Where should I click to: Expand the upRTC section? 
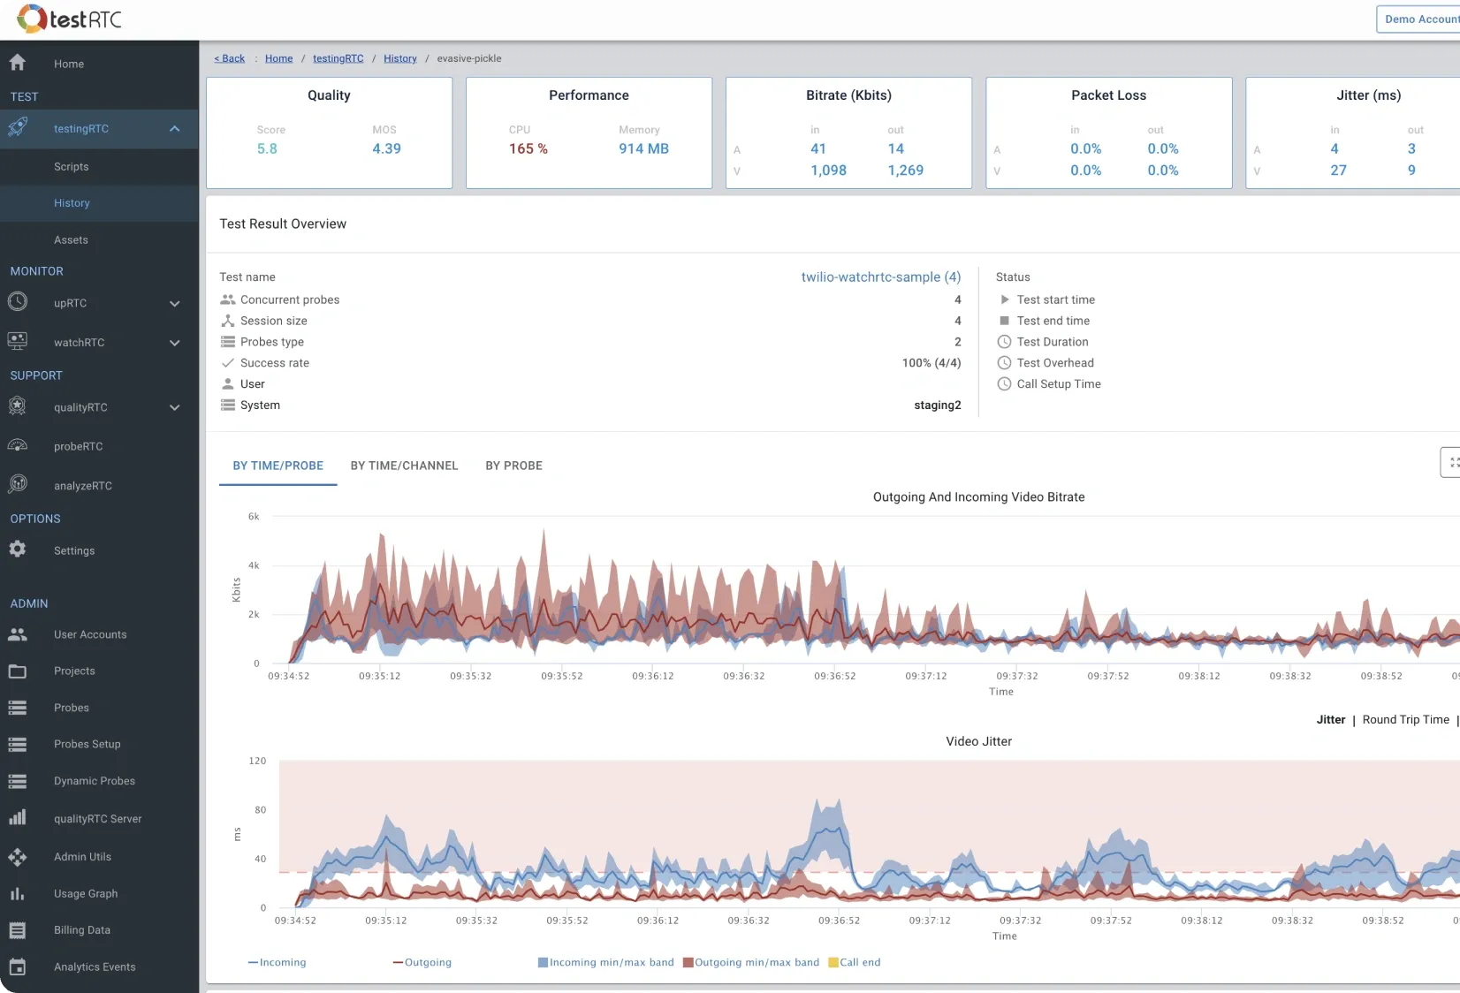coord(174,303)
